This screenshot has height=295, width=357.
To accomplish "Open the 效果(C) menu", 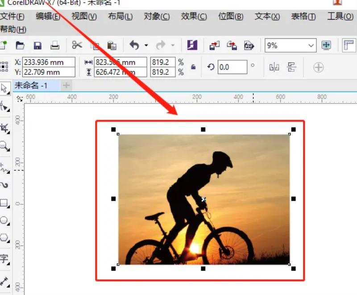I will click(194, 17).
